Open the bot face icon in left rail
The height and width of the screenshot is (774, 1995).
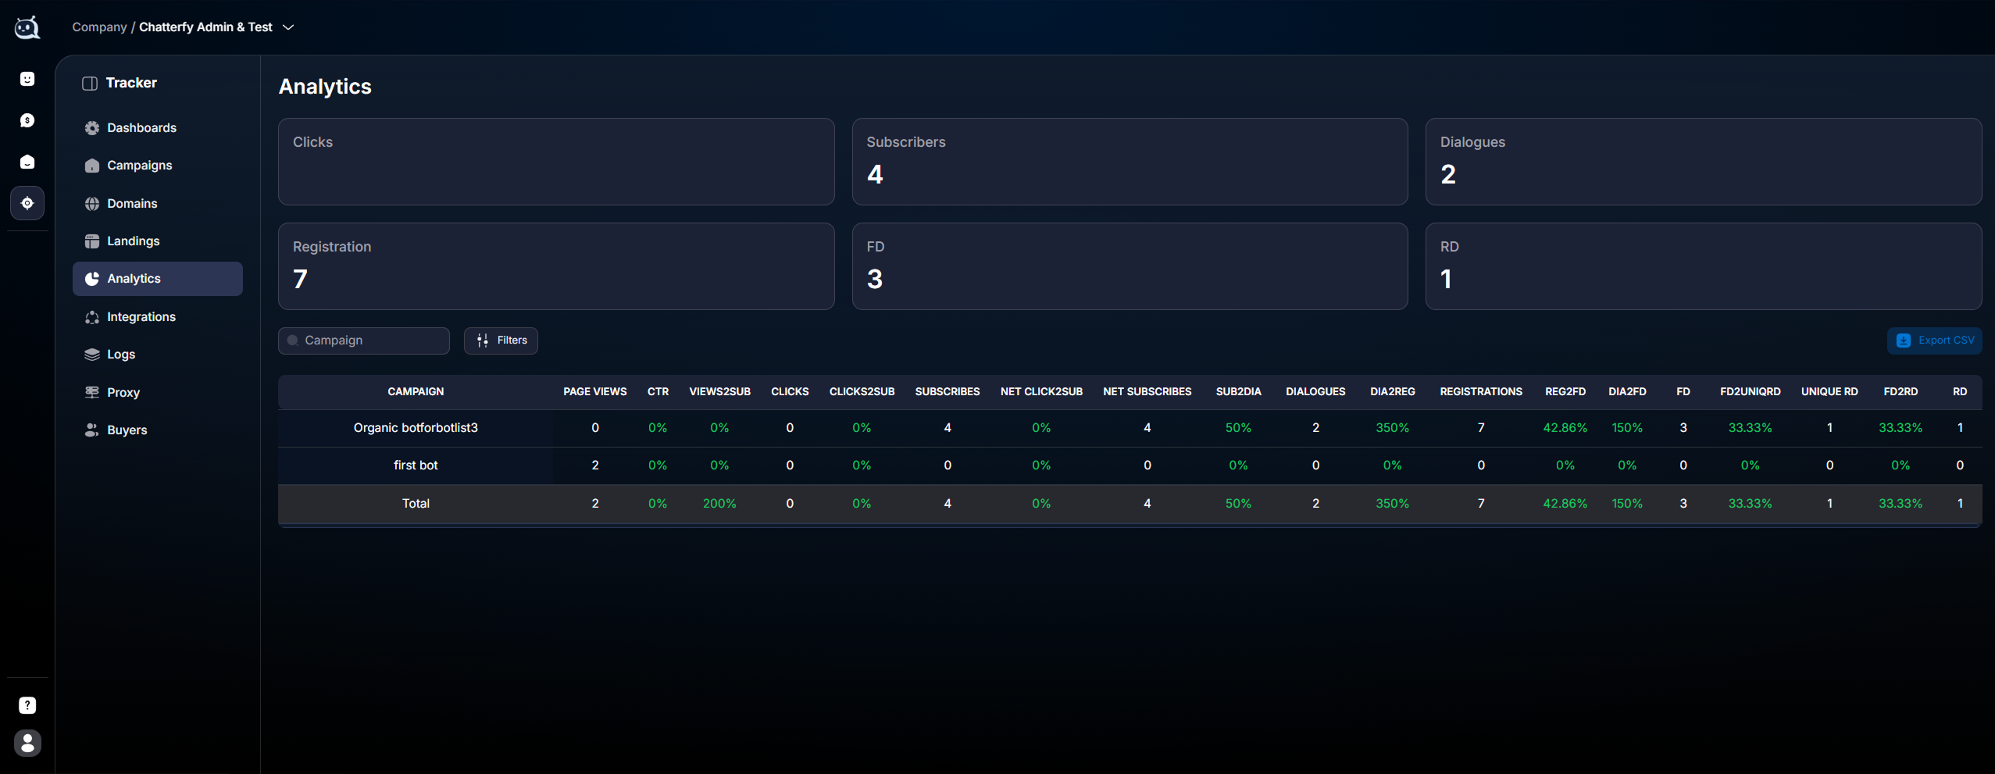27,79
